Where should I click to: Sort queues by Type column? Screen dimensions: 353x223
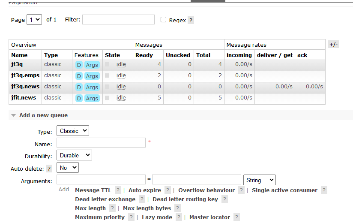coord(51,55)
